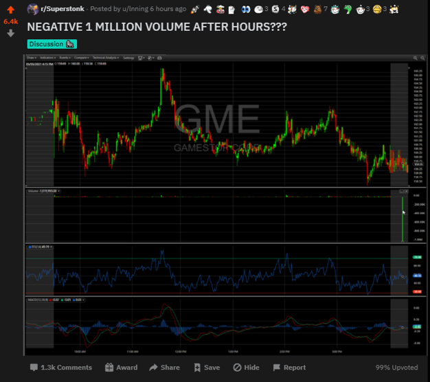Click the save chart floppy icon
Image resolution: width=430 pixels, height=382 pixels.
[140, 58]
